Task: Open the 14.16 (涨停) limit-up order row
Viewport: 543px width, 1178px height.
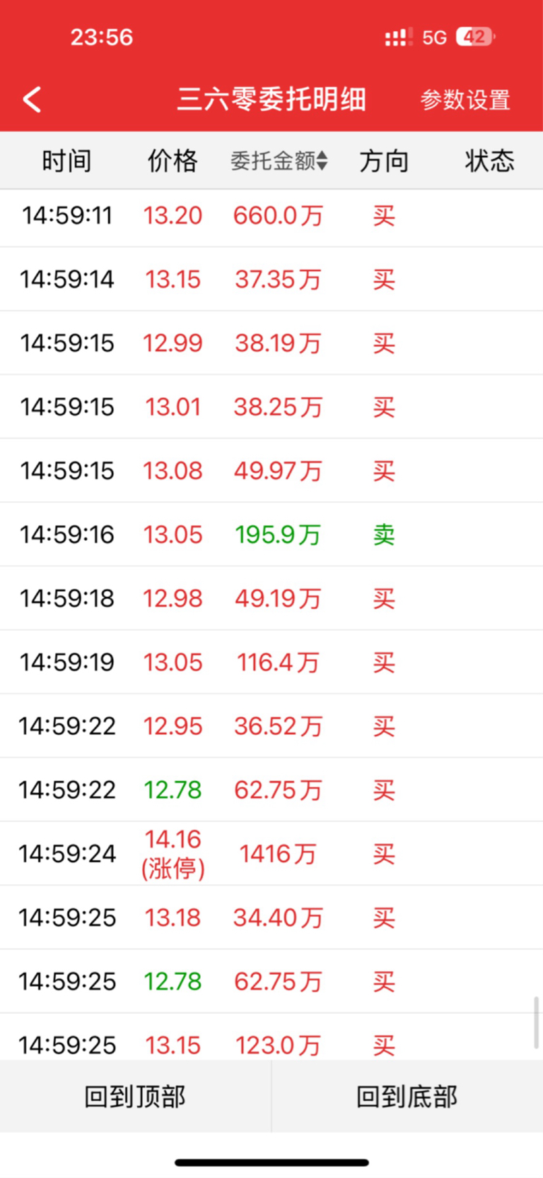Action: 271,854
